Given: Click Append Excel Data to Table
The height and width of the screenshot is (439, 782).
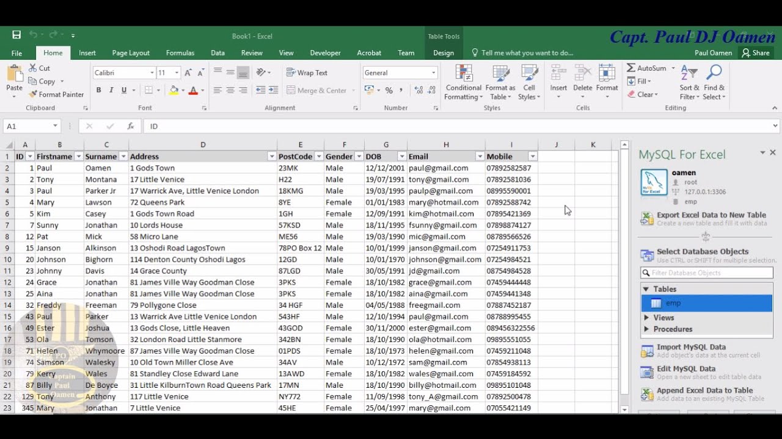Looking at the screenshot, I should coord(704,390).
